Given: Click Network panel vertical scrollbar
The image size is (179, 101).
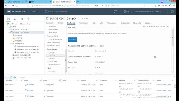Looking at the screenshot, I should click(173, 38).
